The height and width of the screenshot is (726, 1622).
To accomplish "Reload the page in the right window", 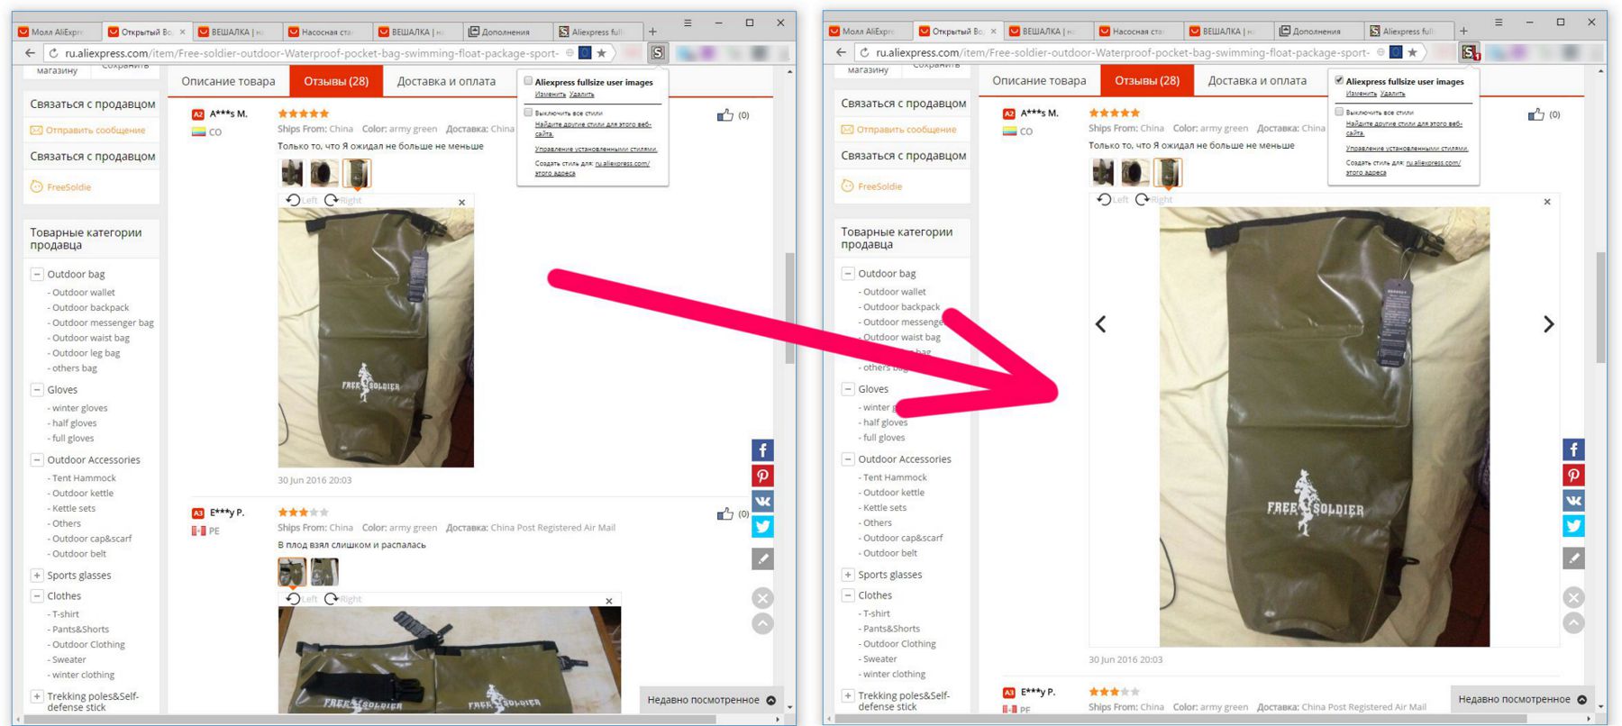I will 864,53.
